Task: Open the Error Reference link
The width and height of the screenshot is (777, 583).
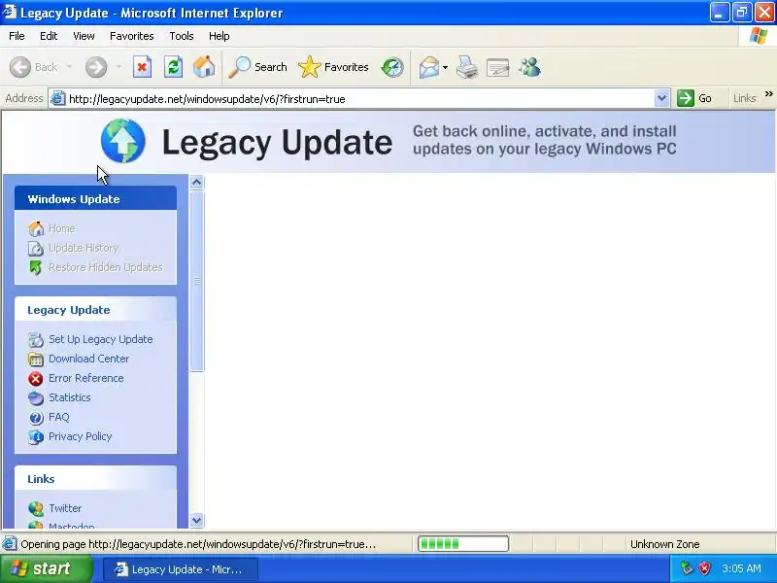Action: (x=86, y=378)
